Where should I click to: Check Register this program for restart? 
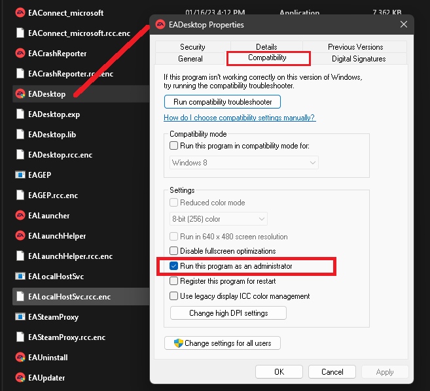(173, 281)
